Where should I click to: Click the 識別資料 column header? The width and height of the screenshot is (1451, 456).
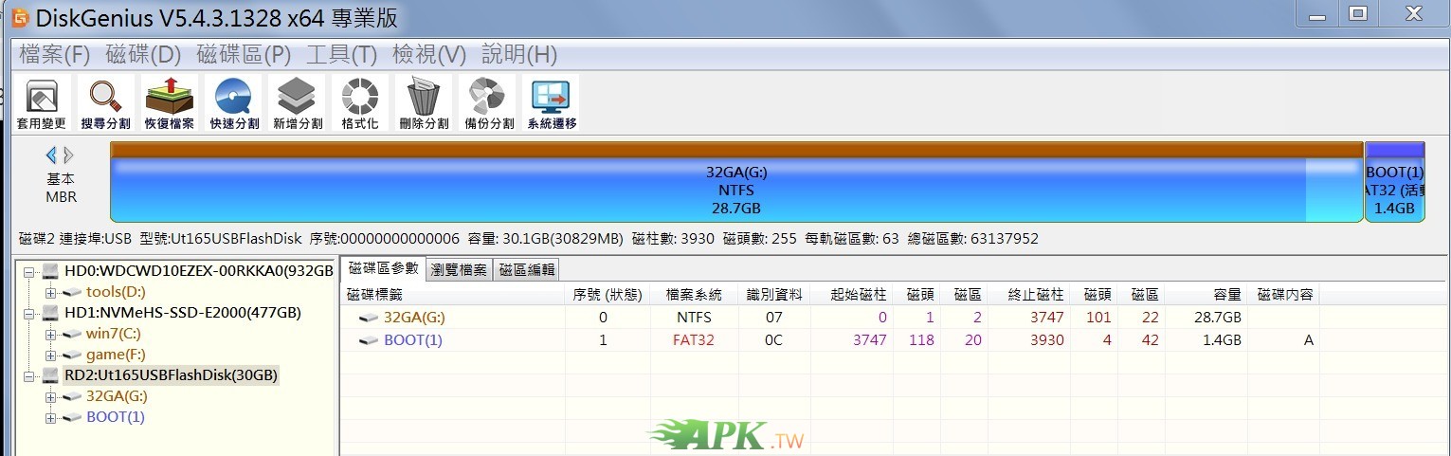773,294
